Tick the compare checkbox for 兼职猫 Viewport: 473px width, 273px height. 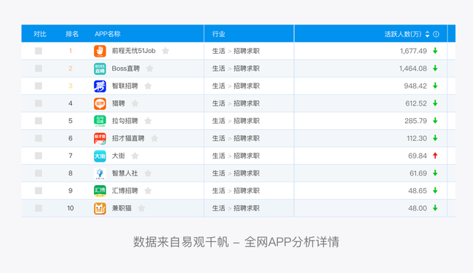point(38,208)
